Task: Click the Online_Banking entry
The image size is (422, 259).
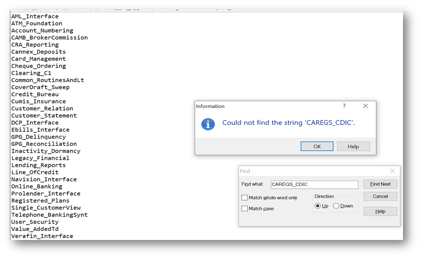Action: click(x=37, y=186)
